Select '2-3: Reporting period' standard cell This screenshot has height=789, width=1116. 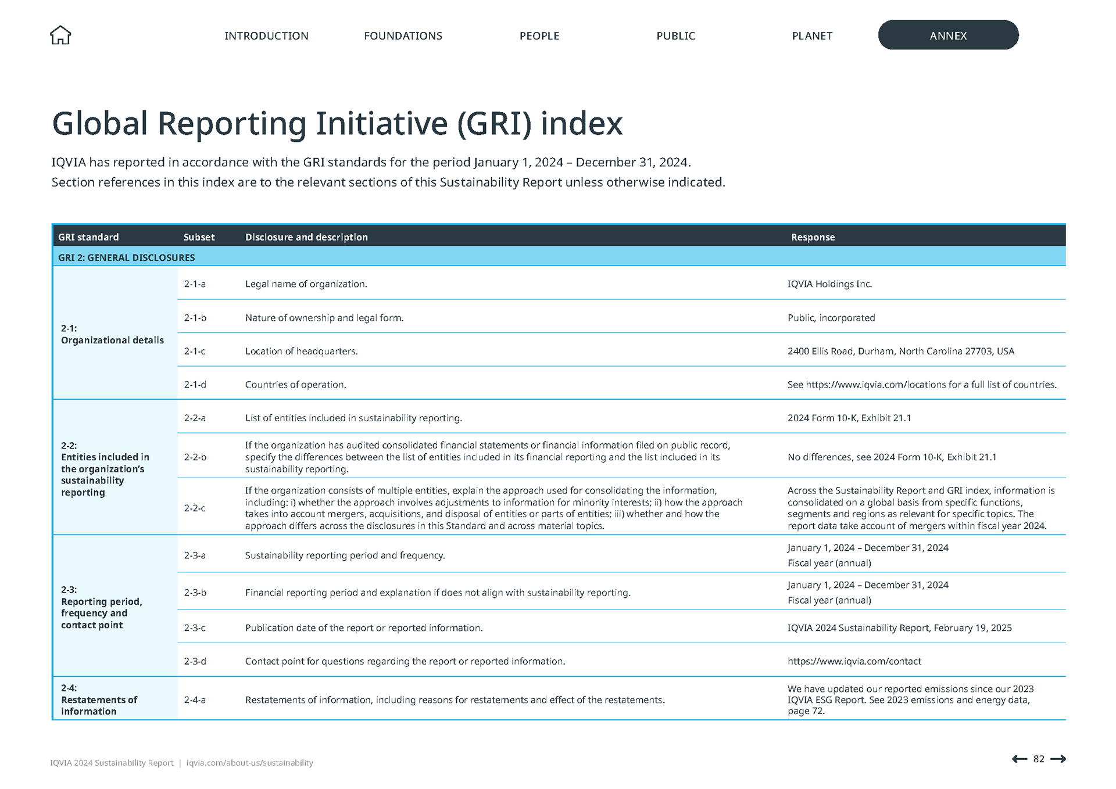[115, 607]
